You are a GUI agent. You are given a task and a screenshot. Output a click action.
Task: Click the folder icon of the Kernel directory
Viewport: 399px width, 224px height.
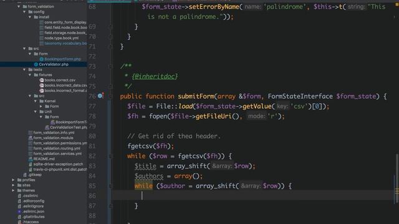42,101
